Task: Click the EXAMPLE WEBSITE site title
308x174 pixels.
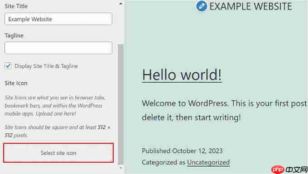Action: [250, 6]
